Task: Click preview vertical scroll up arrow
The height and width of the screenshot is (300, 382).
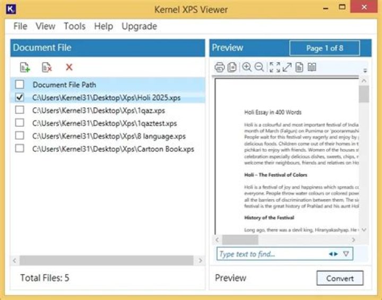Action: (364, 81)
